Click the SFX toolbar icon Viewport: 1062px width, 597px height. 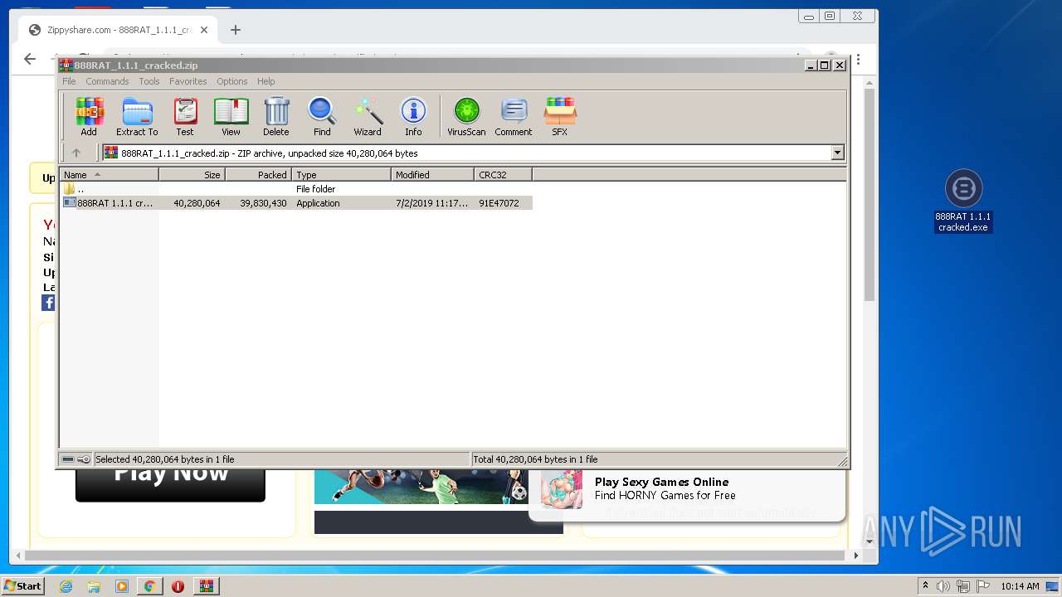point(560,116)
